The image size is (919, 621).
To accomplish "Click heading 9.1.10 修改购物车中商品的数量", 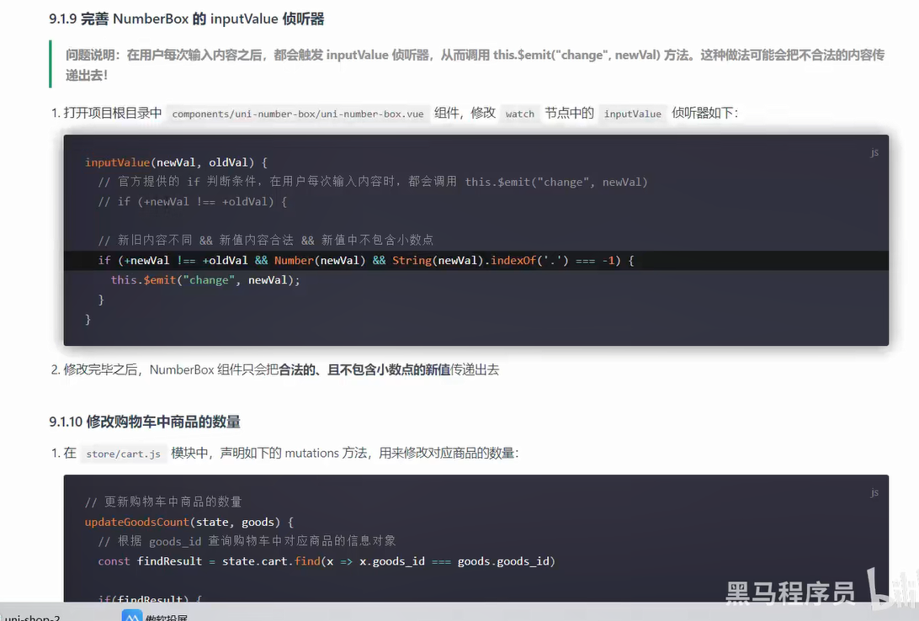I will pyautogui.click(x=145, y=422).
